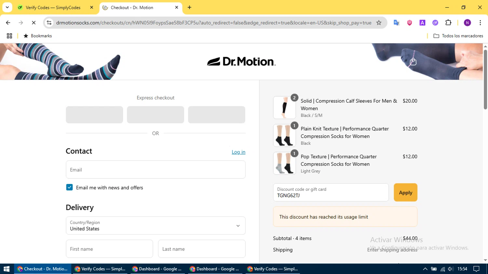488x274 pixels.
Task: Open the cart bag icon in header
Action: tap(413, 61)
